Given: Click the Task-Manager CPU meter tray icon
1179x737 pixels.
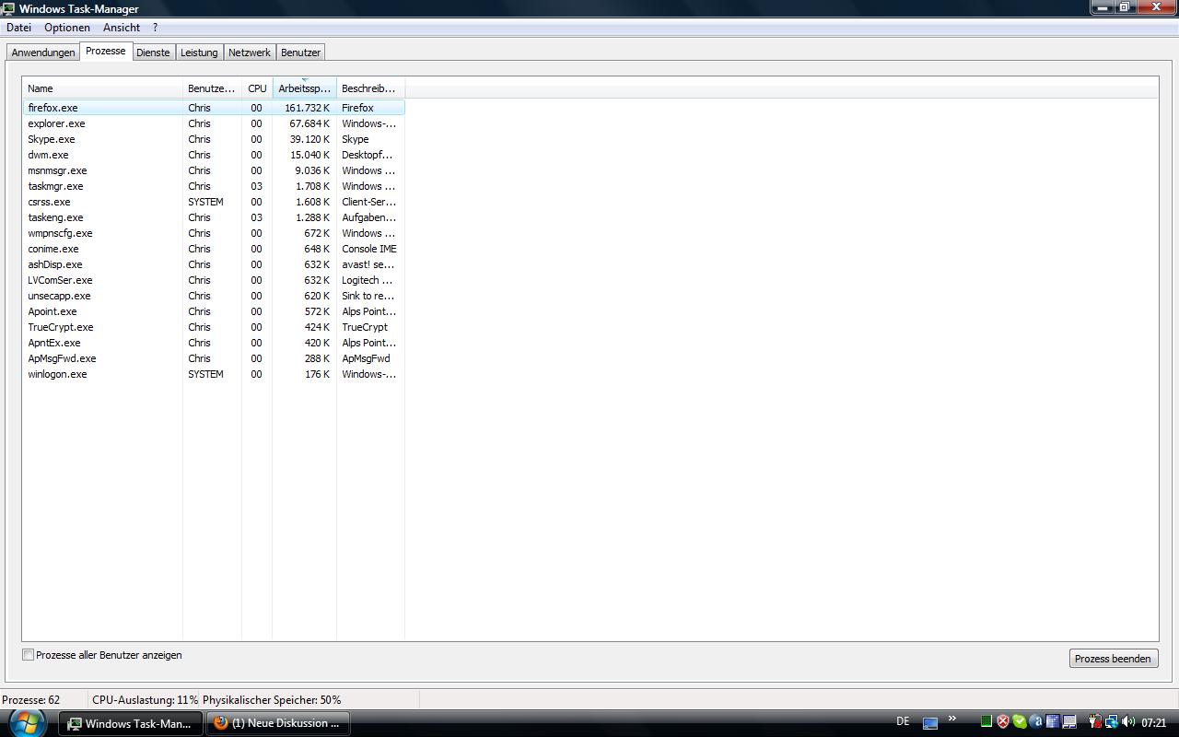Looking at the screenshot, I should point(986,721).
